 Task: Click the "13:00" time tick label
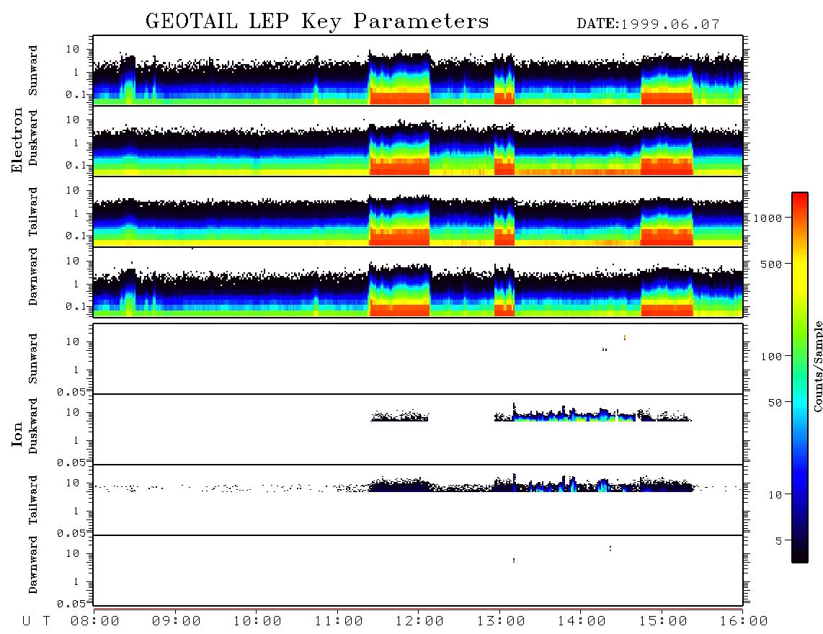coord(501,621)
